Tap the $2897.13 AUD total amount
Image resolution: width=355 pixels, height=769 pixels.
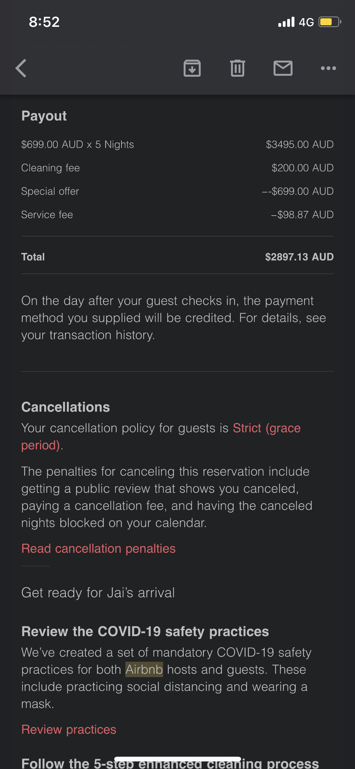coord(299,257)
